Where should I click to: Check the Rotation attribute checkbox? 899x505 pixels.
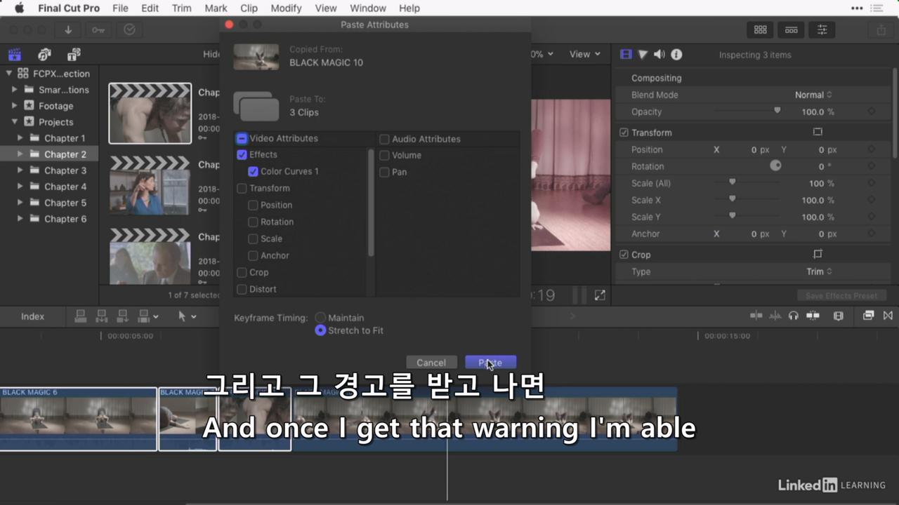pos(253,222)
